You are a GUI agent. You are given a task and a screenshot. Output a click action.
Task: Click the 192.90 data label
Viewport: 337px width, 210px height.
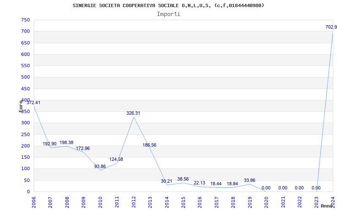[x=49, y=144]
